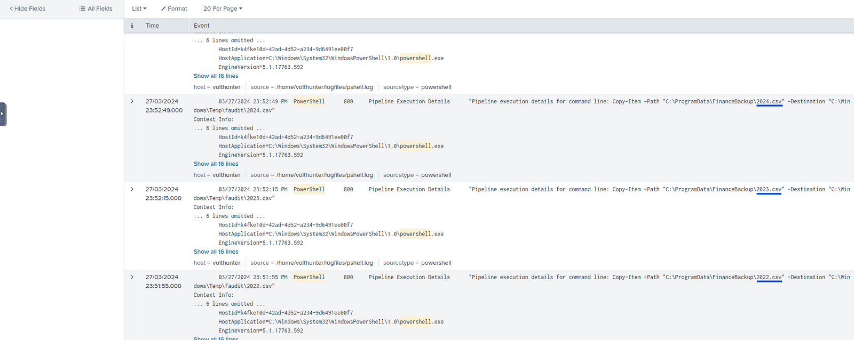The height and width of the screenshot is (340, 854).
Task: Click source pshell.log path in topmost event
Action: pos(325,87)
